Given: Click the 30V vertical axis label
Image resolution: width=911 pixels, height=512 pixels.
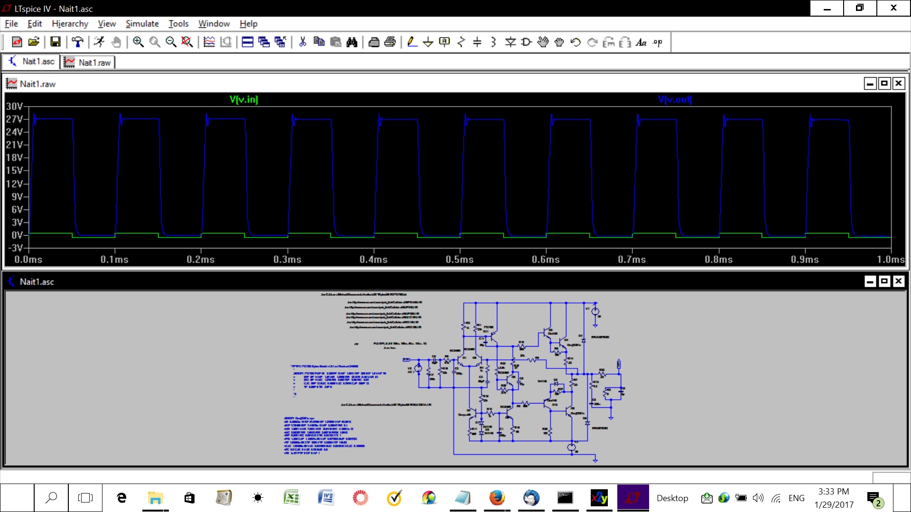Looking at the screenshot, I should 14,106.
